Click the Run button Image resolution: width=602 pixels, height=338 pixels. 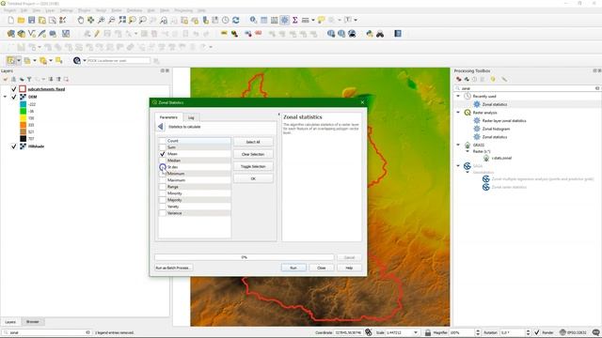pos(293,268)
